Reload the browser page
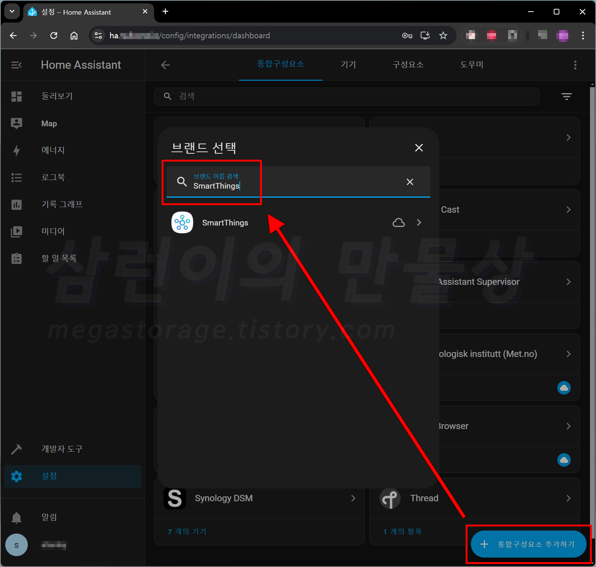The height and width of the screenshot is (567, 596). [x=54, y=35]
